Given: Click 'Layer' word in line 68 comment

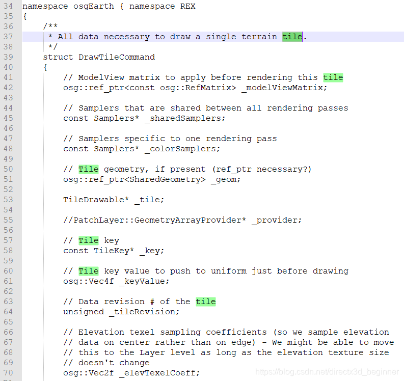Looking at the screenshot, I should (152, 352).
